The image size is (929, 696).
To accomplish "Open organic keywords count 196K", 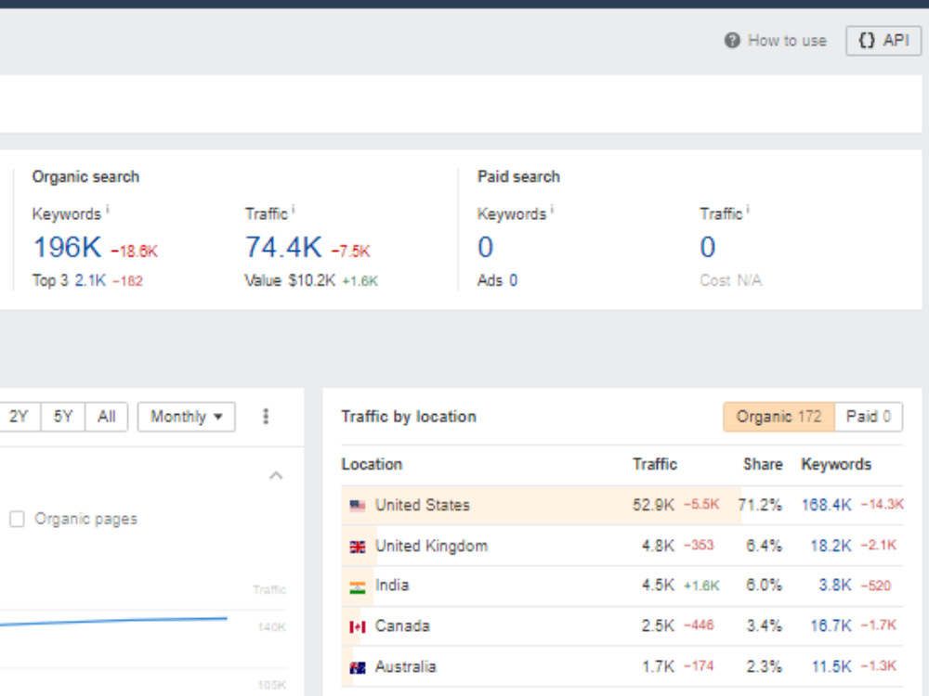I will (x=67, y=247).
